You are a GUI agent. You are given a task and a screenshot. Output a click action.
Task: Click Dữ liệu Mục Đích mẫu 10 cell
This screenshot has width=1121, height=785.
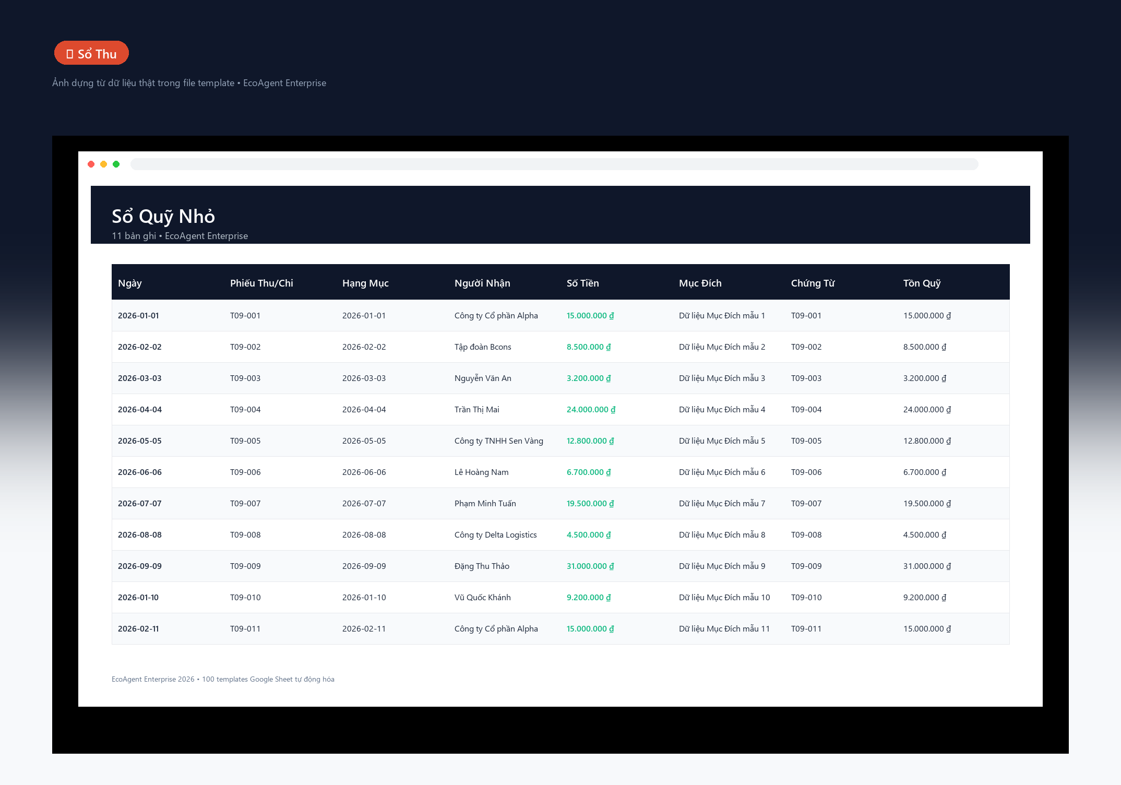724,597
